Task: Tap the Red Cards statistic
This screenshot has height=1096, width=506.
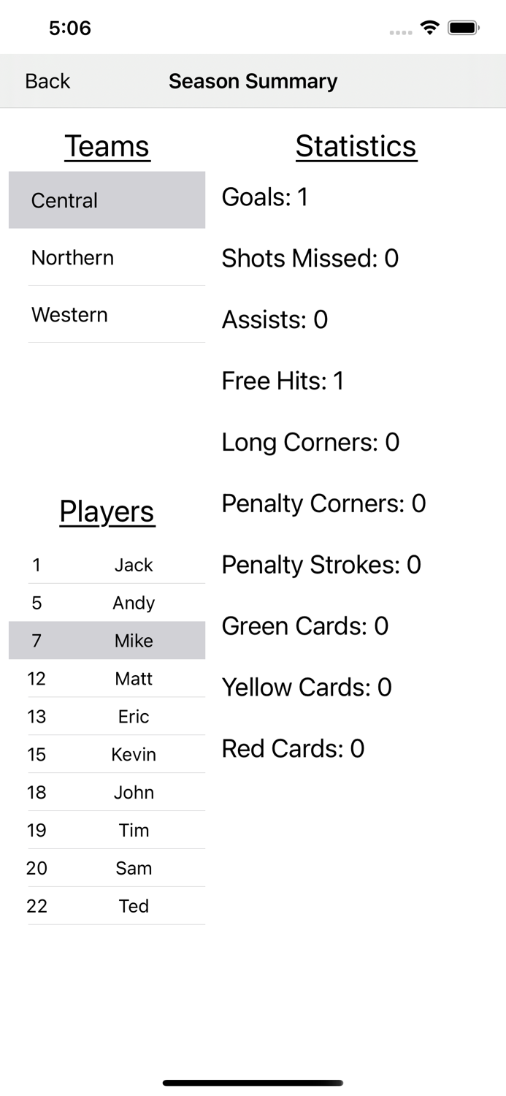Action: pyautogui.click(x=292, y=748)
